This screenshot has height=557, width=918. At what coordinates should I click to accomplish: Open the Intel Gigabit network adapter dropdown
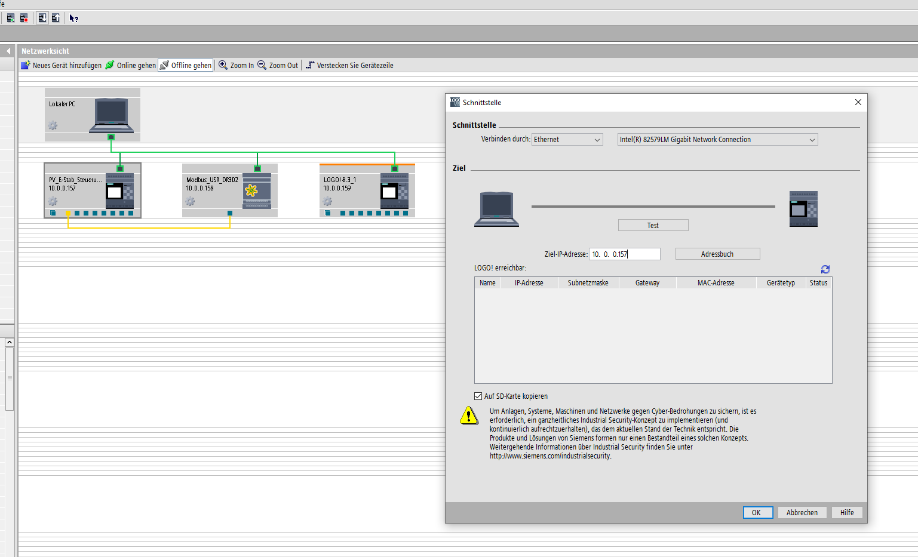point(717,139)
